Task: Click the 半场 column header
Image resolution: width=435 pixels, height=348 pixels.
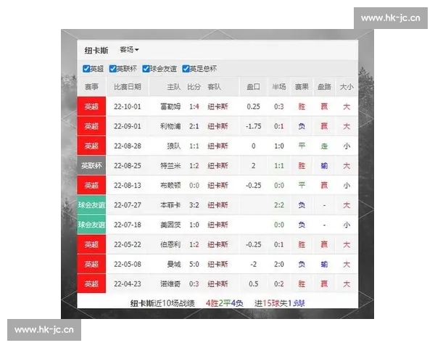Action: [x=279, y=87]
